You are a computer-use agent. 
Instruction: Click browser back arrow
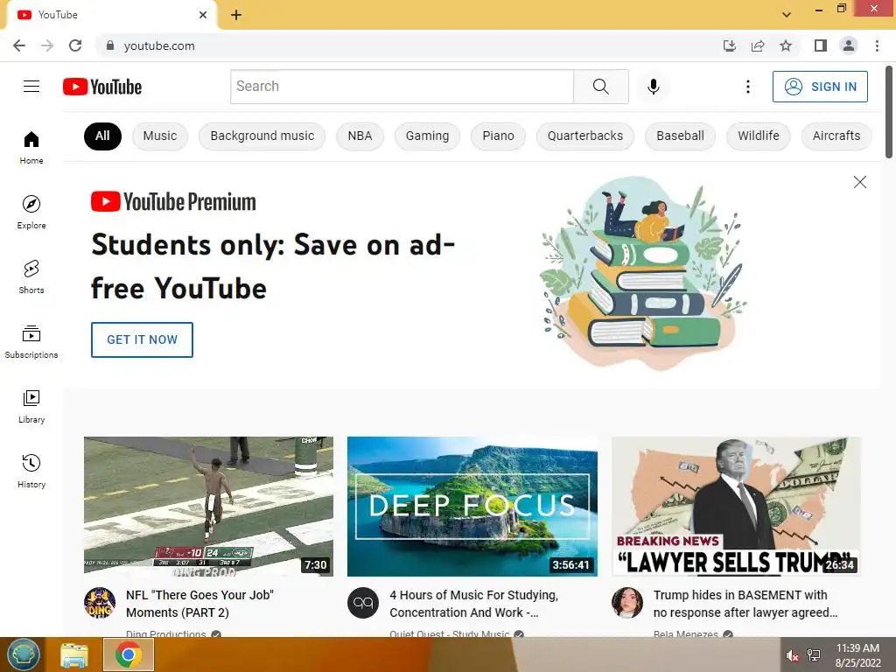pyautogui.click(x=19, y=45)
